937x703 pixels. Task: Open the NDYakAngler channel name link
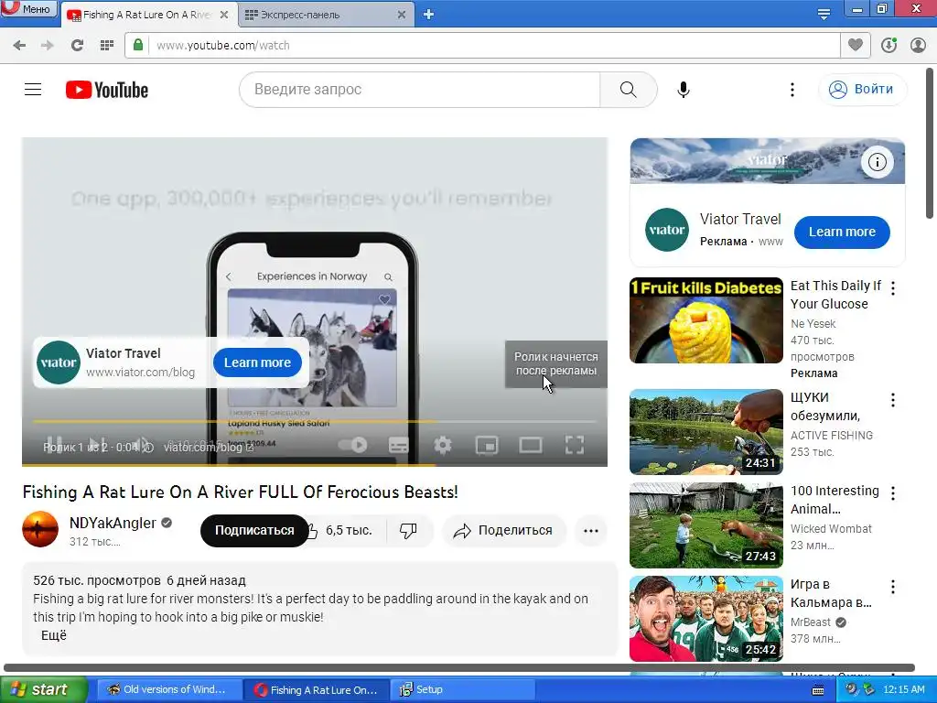[x=113, y=523]
